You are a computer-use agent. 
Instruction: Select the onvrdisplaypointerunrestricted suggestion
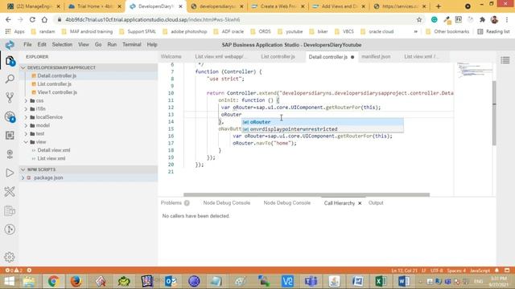pyautogui.click(x=323, y=129)
